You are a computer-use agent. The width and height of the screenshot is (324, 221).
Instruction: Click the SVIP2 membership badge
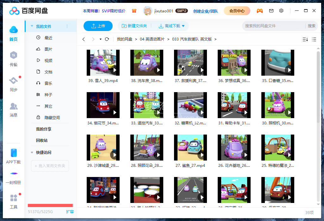coord(182,11)
